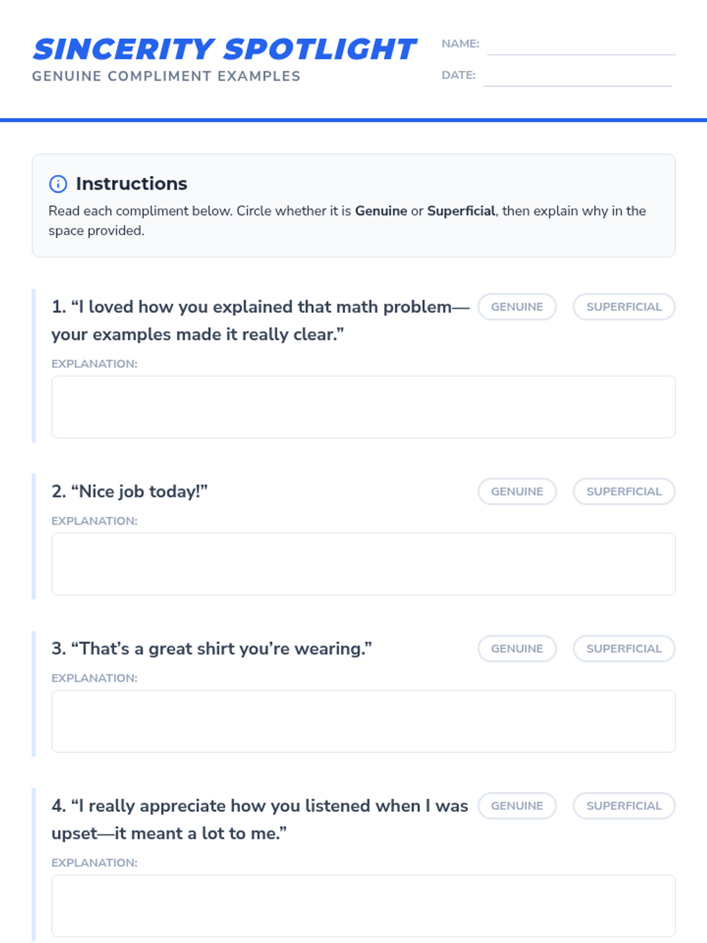Click the Genuine Compliment Examples subtitle
This screenshot has height=943, width=707.
point(166,77)
